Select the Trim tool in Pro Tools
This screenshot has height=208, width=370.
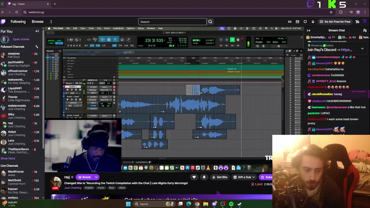pyautogui.click(x=103, y=39)
